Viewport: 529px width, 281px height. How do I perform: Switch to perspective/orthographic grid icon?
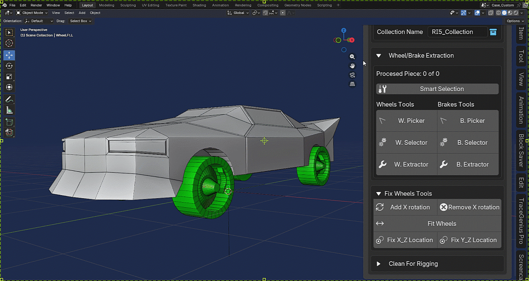click(x=352, y=84)
